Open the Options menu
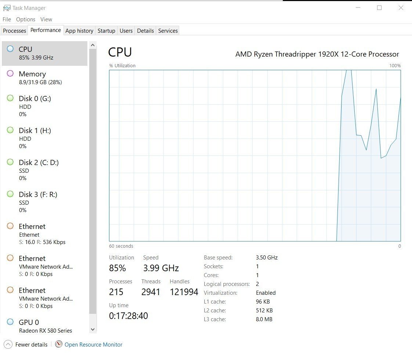This screenshot has height=355, width=412. click(x=26, y=19)
